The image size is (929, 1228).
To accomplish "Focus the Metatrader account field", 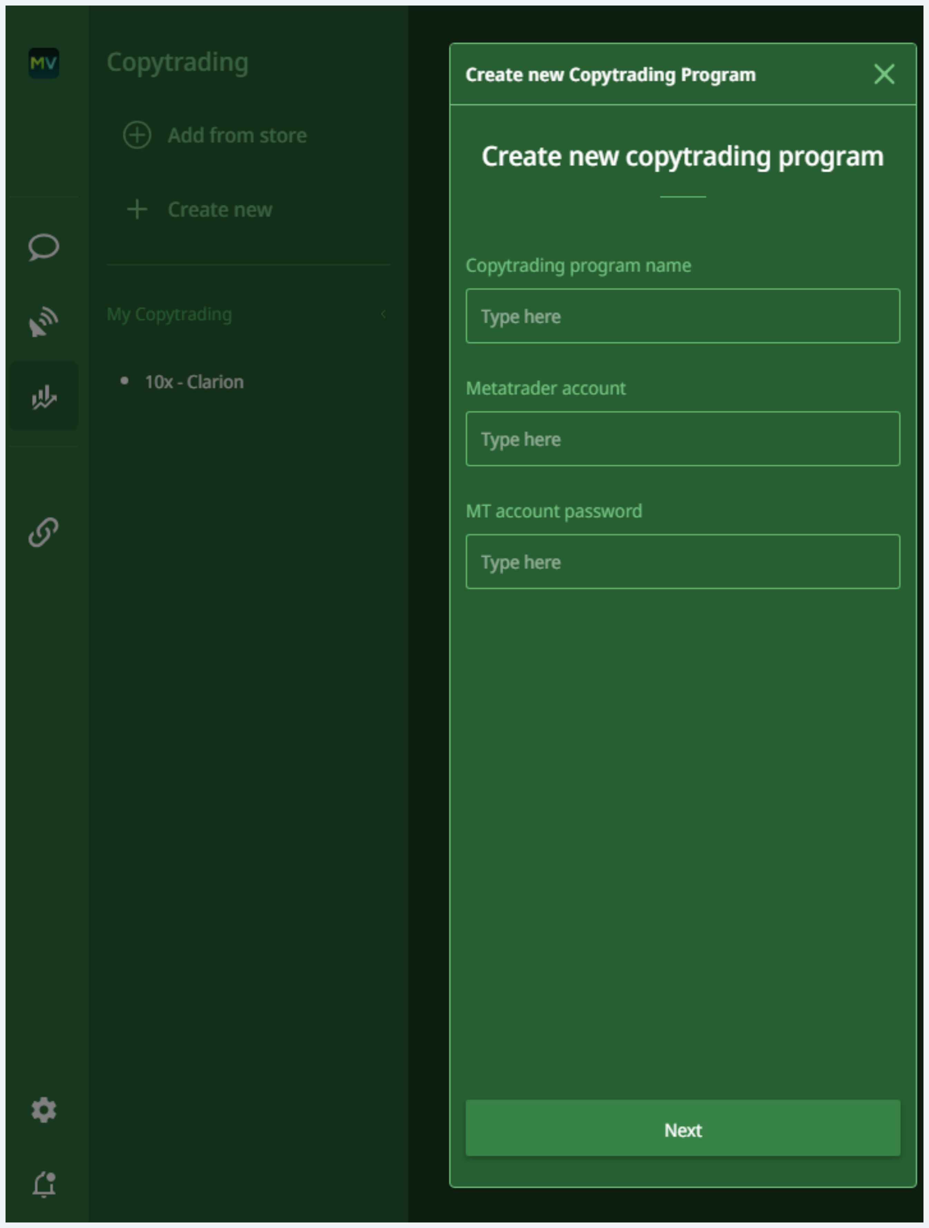I will click(x=682, y=439).
